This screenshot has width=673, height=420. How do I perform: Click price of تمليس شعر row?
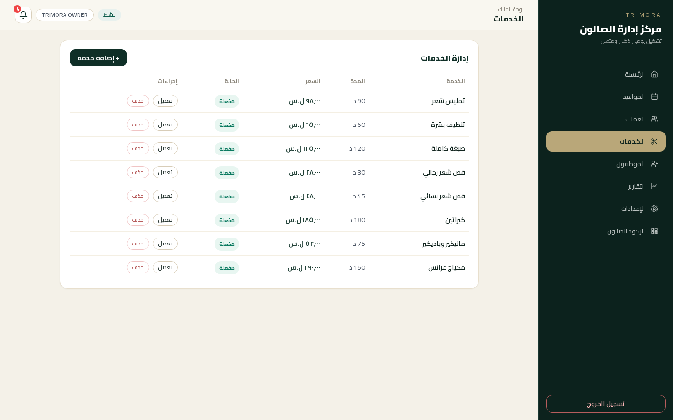305,101
